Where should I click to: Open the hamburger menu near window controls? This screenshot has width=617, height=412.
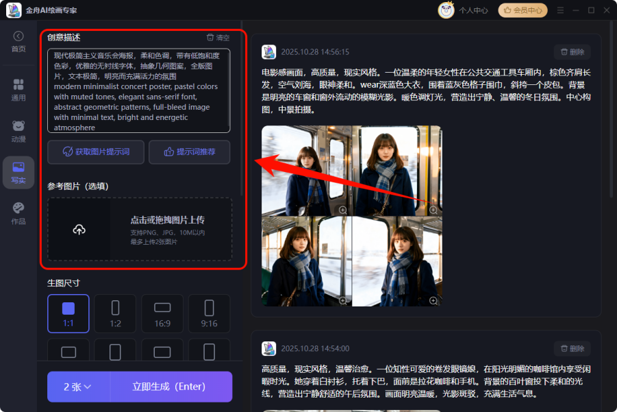[559, 10]
